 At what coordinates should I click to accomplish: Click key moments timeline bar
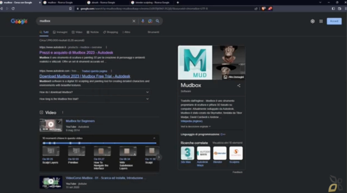point(99,143)
